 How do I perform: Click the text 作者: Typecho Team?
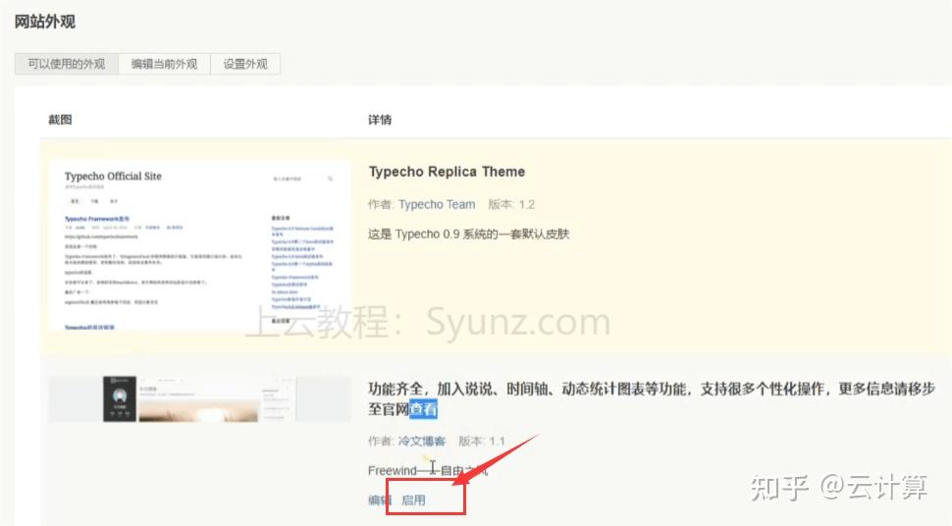pos(421,205)
